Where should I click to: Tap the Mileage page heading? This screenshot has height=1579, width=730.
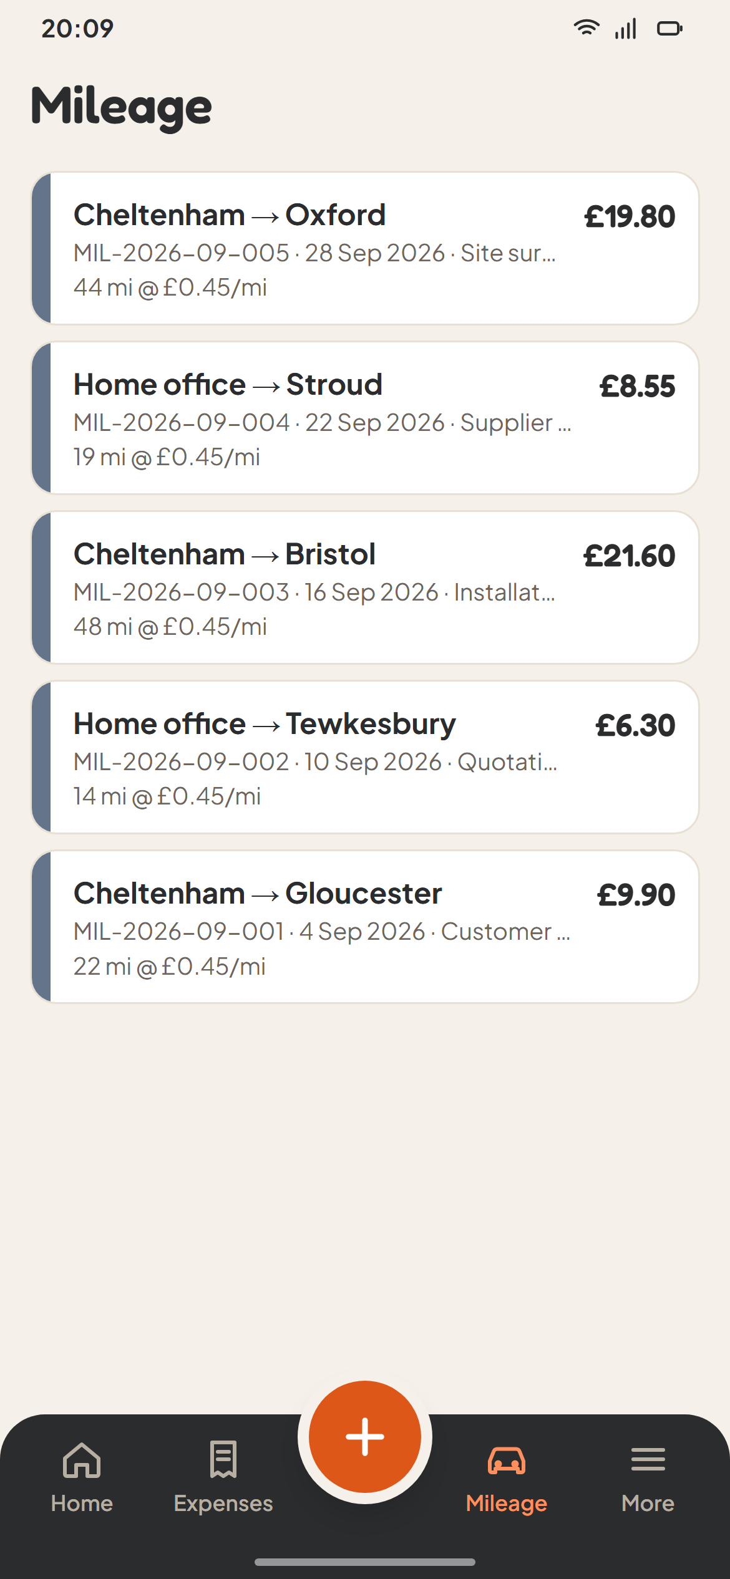click(x=122, y=107)
